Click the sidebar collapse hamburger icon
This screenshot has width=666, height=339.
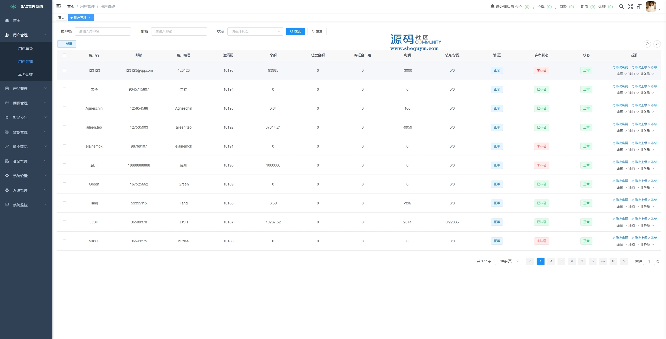[59, 6]
